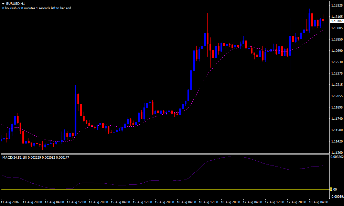Select the bar-end countdown text
The image size is (344, 206).
click(x=36, y=8)
